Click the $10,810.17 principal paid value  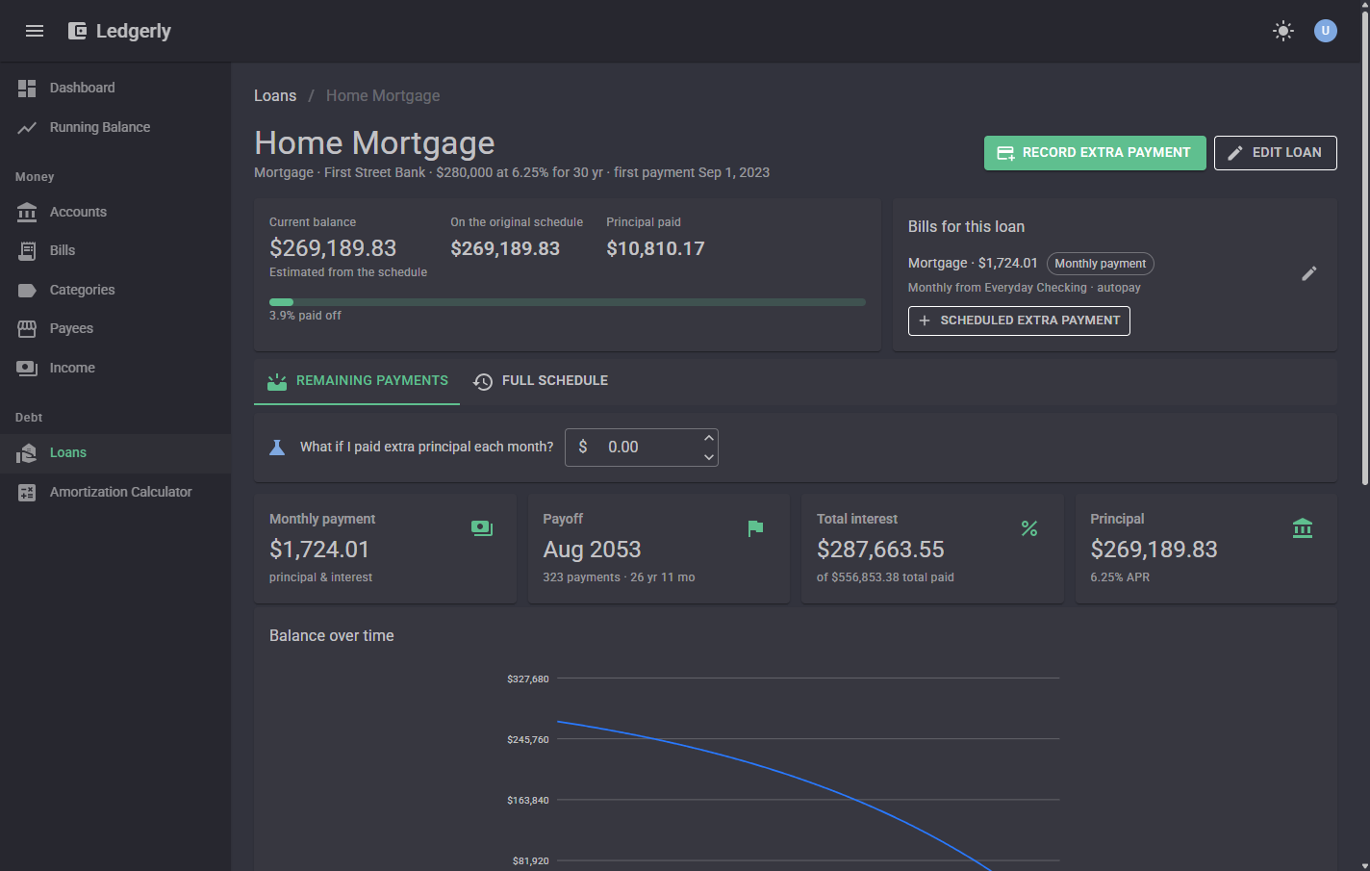point(655,248)
